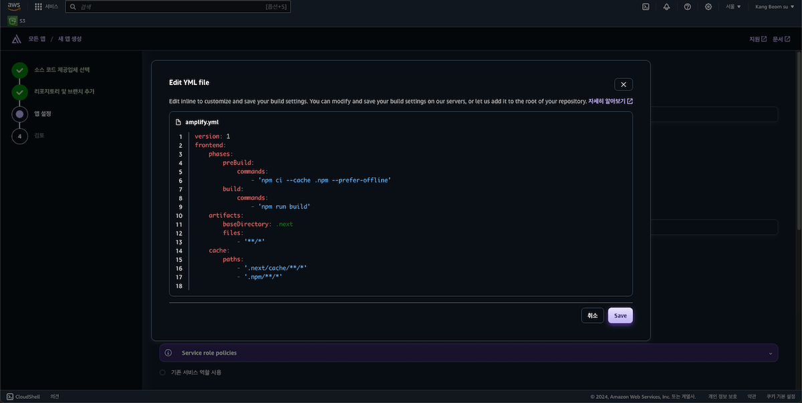Screen dimensions: 802x403
Task: Open the Kang Beom su account menu
Action: coord(774,7)
